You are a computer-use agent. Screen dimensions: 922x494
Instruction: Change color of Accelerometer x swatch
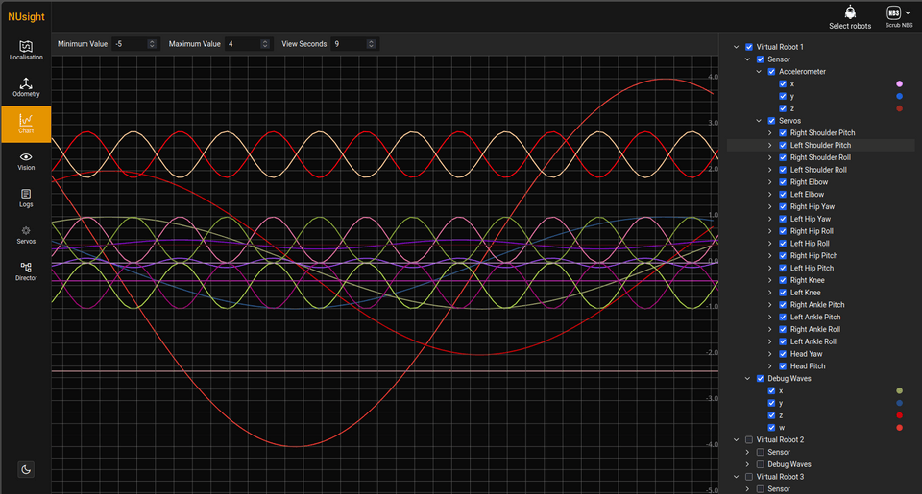coord(899,84)
